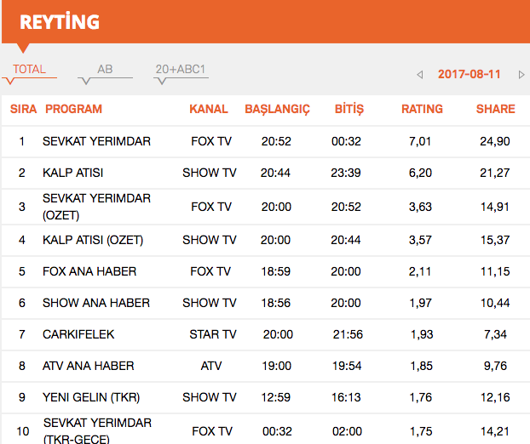Open the FOX ANA HABER row
This screenshot has width=530, height=444.
[x=89, y=271]
